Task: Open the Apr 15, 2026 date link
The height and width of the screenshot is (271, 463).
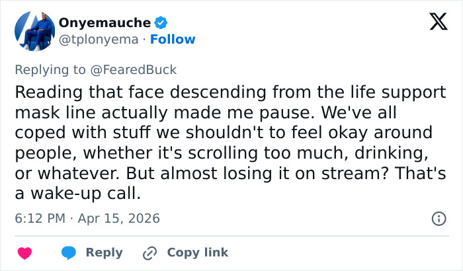Action: pos(120,218)
